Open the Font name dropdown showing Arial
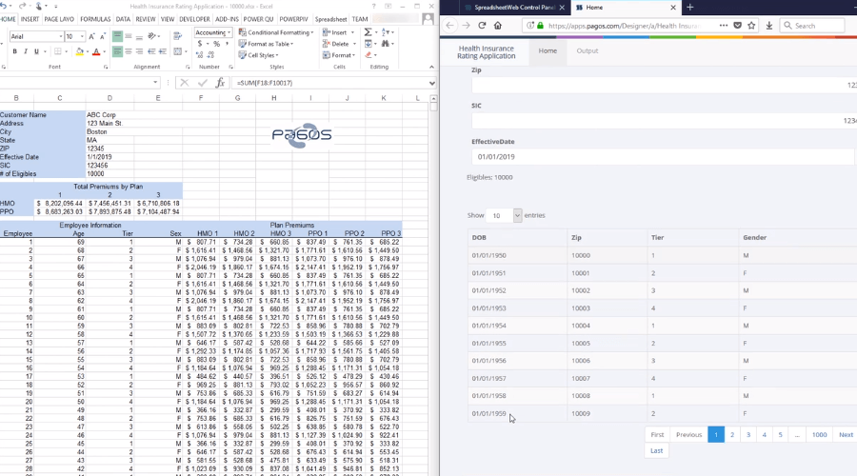 pos(61,36)
